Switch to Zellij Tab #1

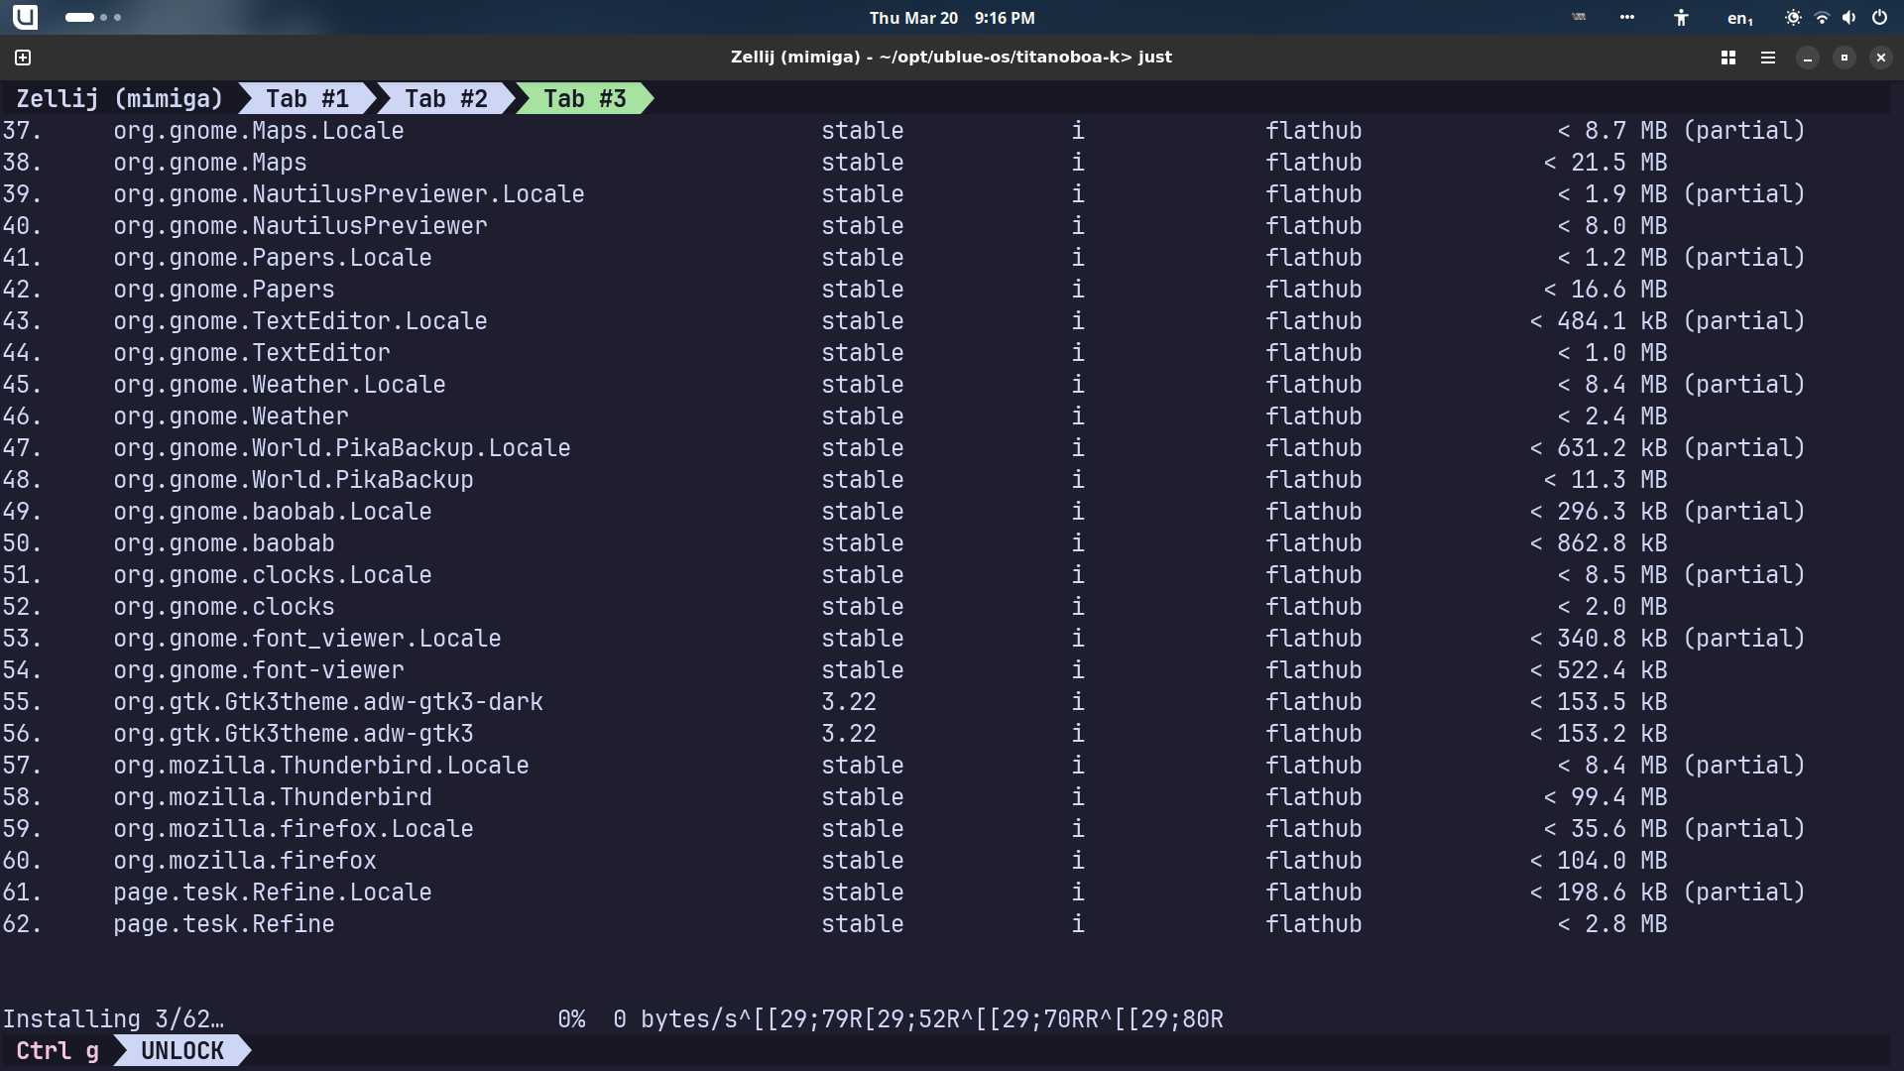(x=306, y=99)
